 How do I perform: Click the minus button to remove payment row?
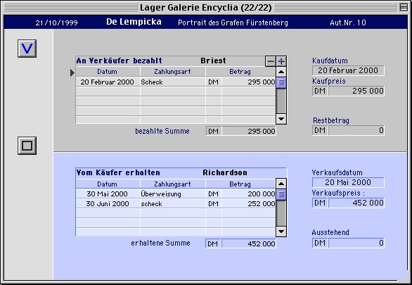click(x=271, y=61)
